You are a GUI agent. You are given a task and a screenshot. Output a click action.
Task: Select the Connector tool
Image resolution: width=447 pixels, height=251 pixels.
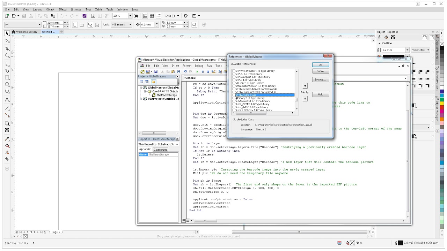point(7,115)
